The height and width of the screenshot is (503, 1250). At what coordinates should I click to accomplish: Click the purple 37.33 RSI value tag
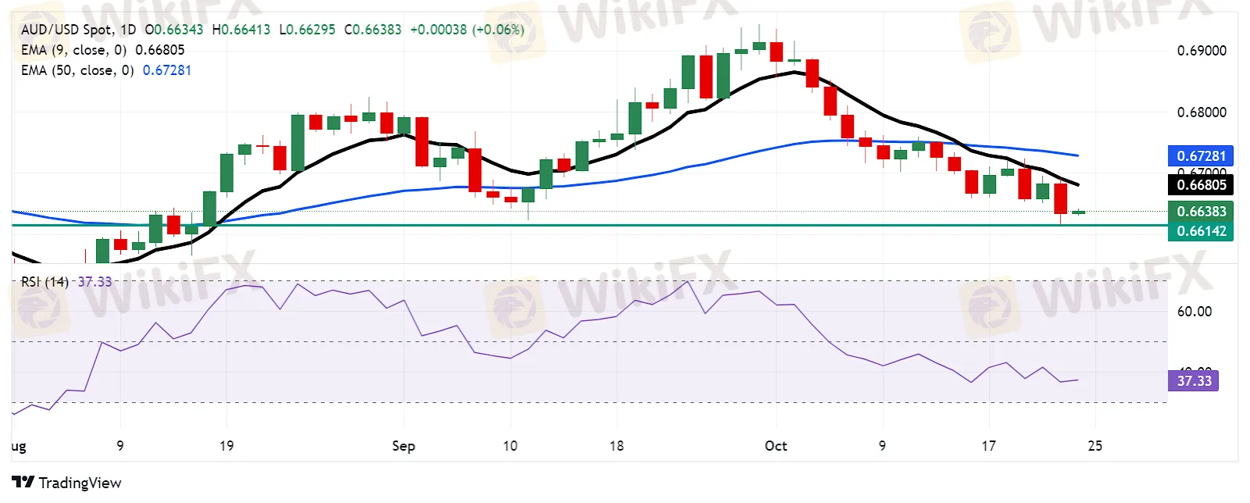click(x=1194, y=381)
